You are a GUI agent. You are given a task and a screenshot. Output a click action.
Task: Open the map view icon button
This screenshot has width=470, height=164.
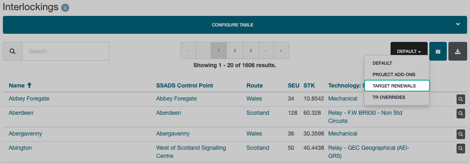click(438, 51)
